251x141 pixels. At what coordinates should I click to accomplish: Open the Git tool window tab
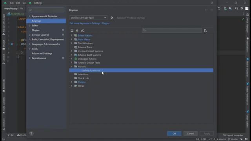(x=11, y=135)
